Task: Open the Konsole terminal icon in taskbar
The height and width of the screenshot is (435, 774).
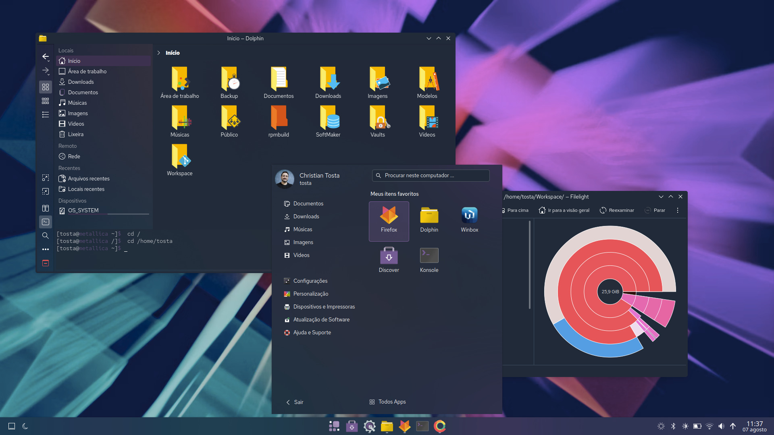Action: coord(422,426)
